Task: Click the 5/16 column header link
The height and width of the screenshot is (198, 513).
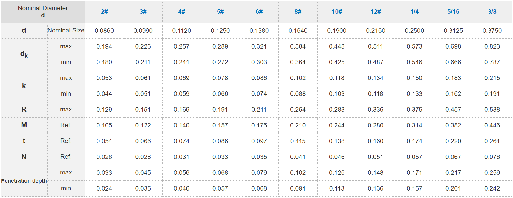Action: click(453, 12)
